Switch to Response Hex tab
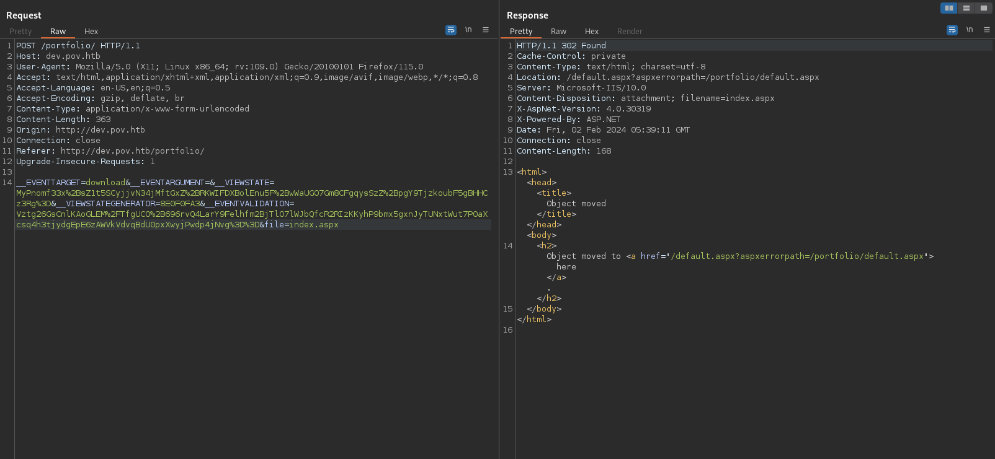Screen dimensions: 995x459 pos(592,32)
